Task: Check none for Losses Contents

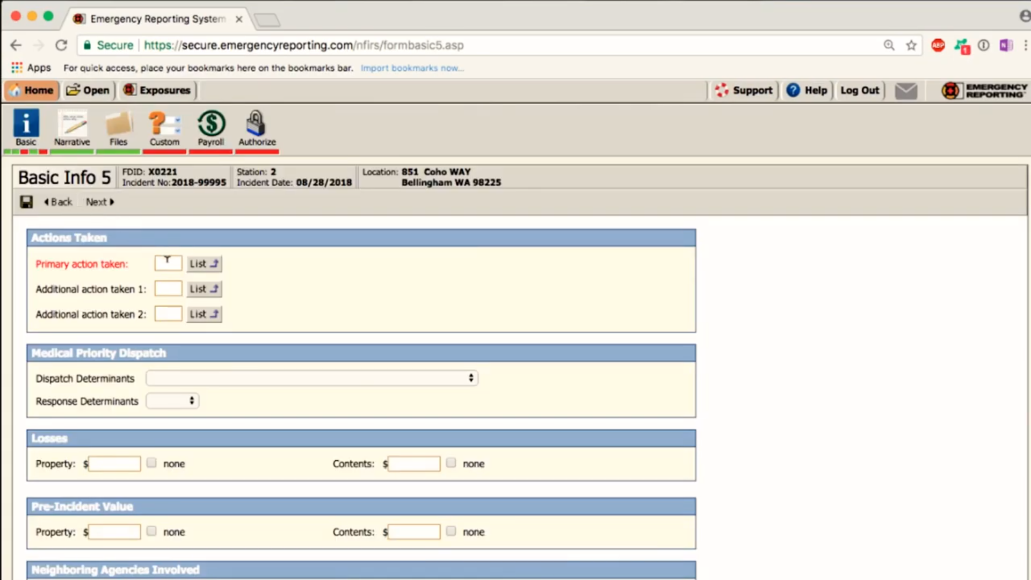Action: (451, 463)
